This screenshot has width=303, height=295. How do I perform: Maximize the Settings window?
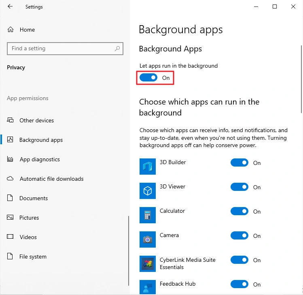275,6
